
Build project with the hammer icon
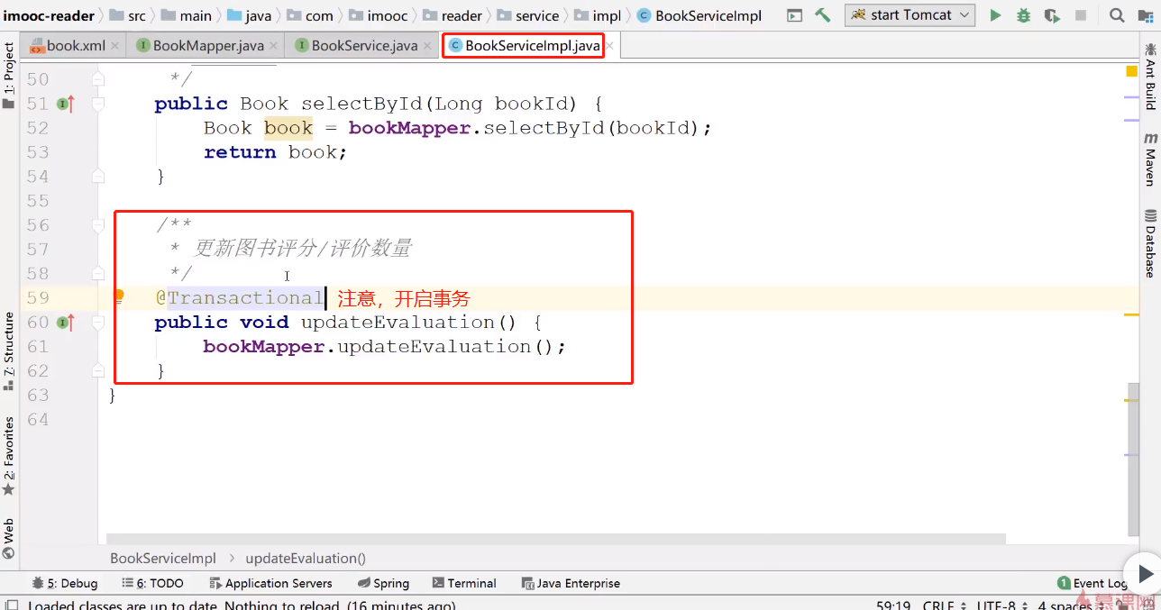822,15
